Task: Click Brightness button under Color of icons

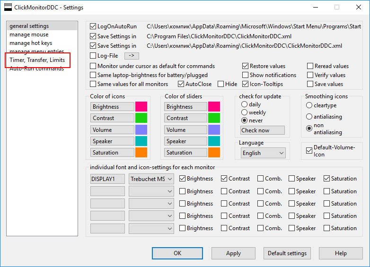Action: (x=112, y=106)
